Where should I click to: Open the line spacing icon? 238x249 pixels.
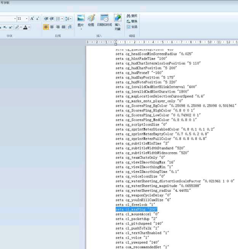[x=67, y=19]
